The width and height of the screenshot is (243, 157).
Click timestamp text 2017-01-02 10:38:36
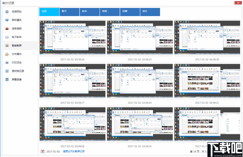[x=72, y=59]
